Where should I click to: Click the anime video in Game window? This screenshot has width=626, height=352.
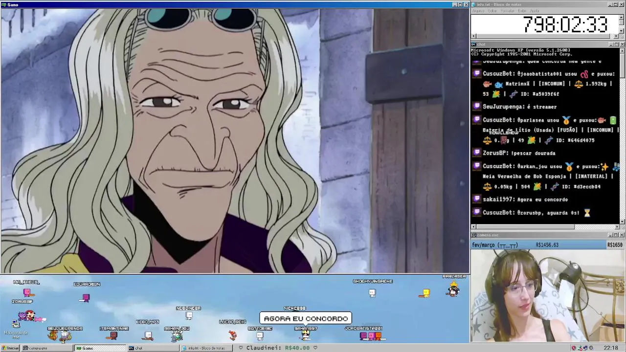[x=235, y=141]
